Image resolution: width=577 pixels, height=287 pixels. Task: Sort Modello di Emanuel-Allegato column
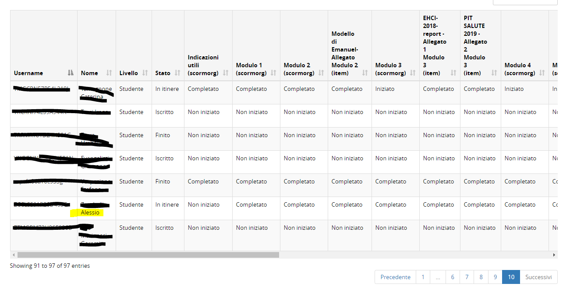pyautogui.click(x=365, y=73)
